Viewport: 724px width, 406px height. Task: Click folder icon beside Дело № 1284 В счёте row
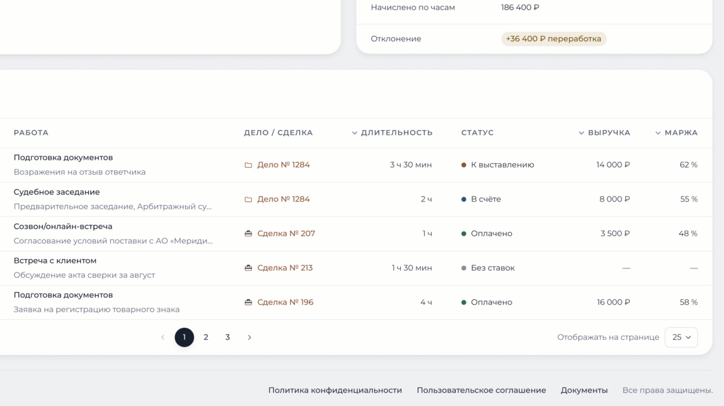click(248, 199)
